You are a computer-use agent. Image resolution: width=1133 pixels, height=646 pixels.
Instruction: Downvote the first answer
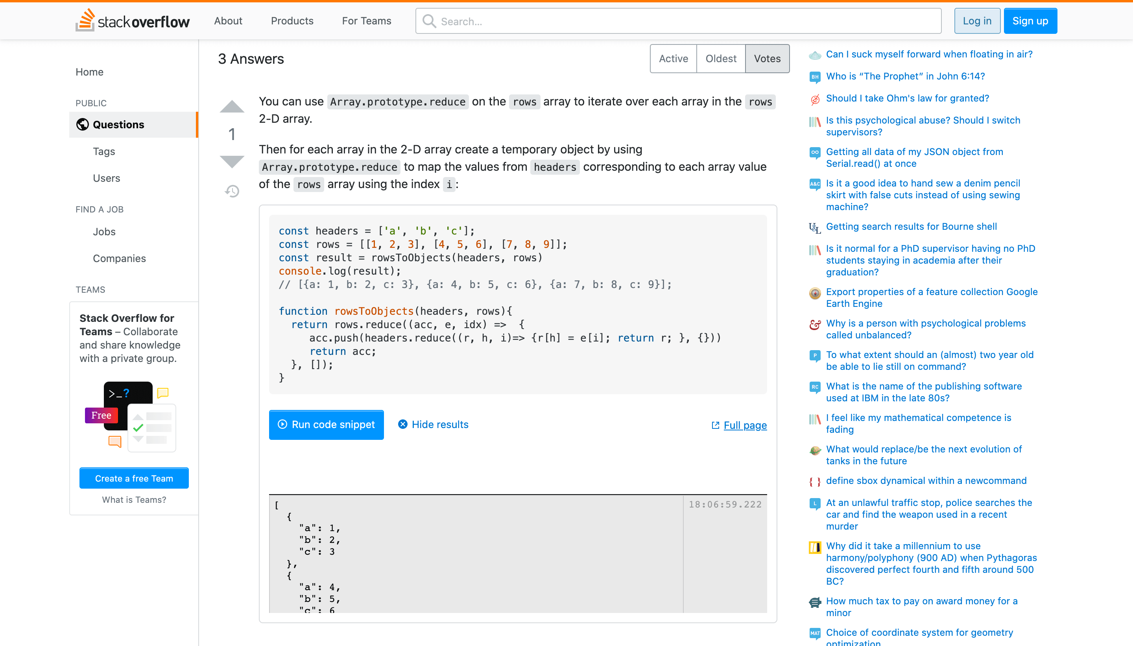click(x=232, y=161)
